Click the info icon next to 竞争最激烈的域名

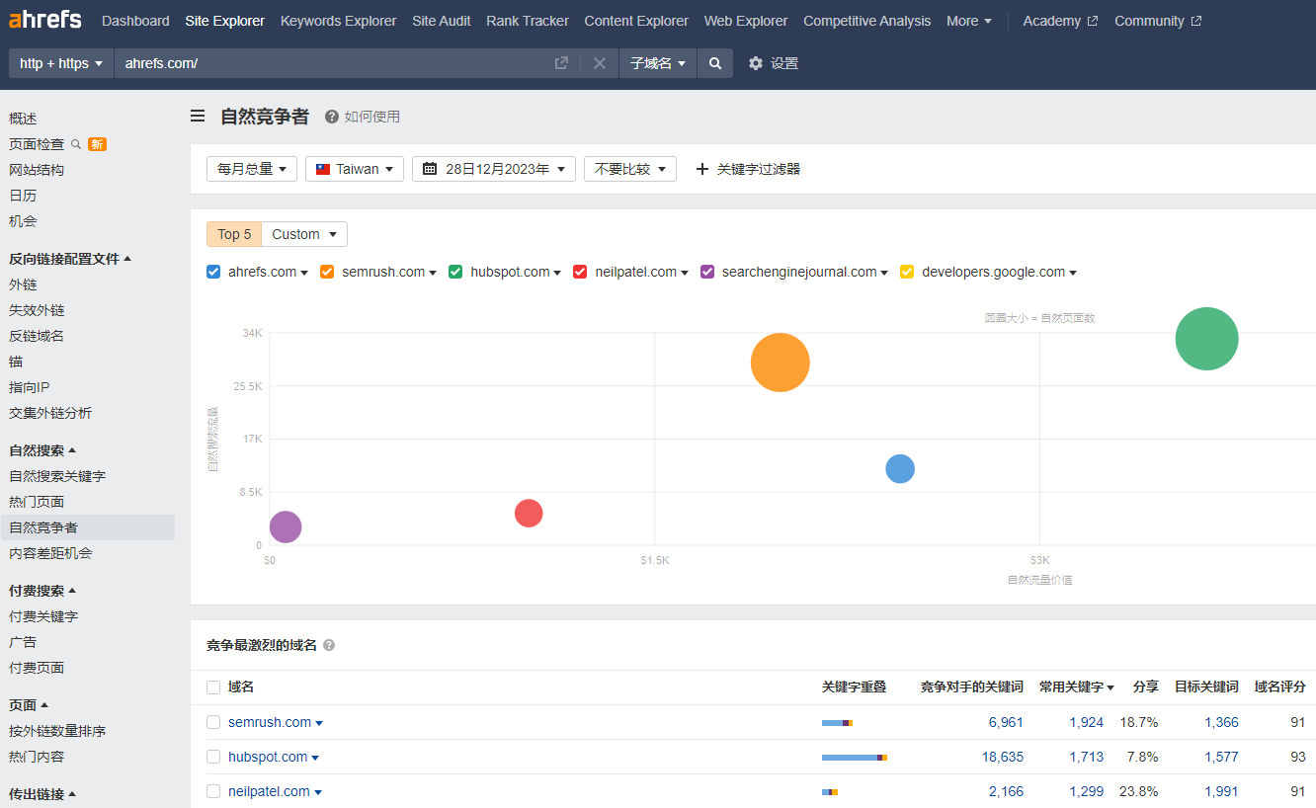coord(329,645)
